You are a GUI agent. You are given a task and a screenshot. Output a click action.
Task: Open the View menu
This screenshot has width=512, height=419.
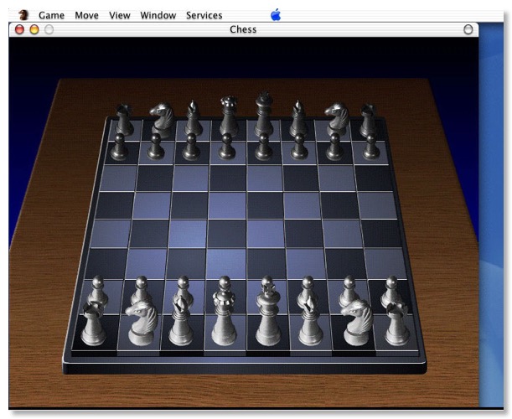click(120, 15)
